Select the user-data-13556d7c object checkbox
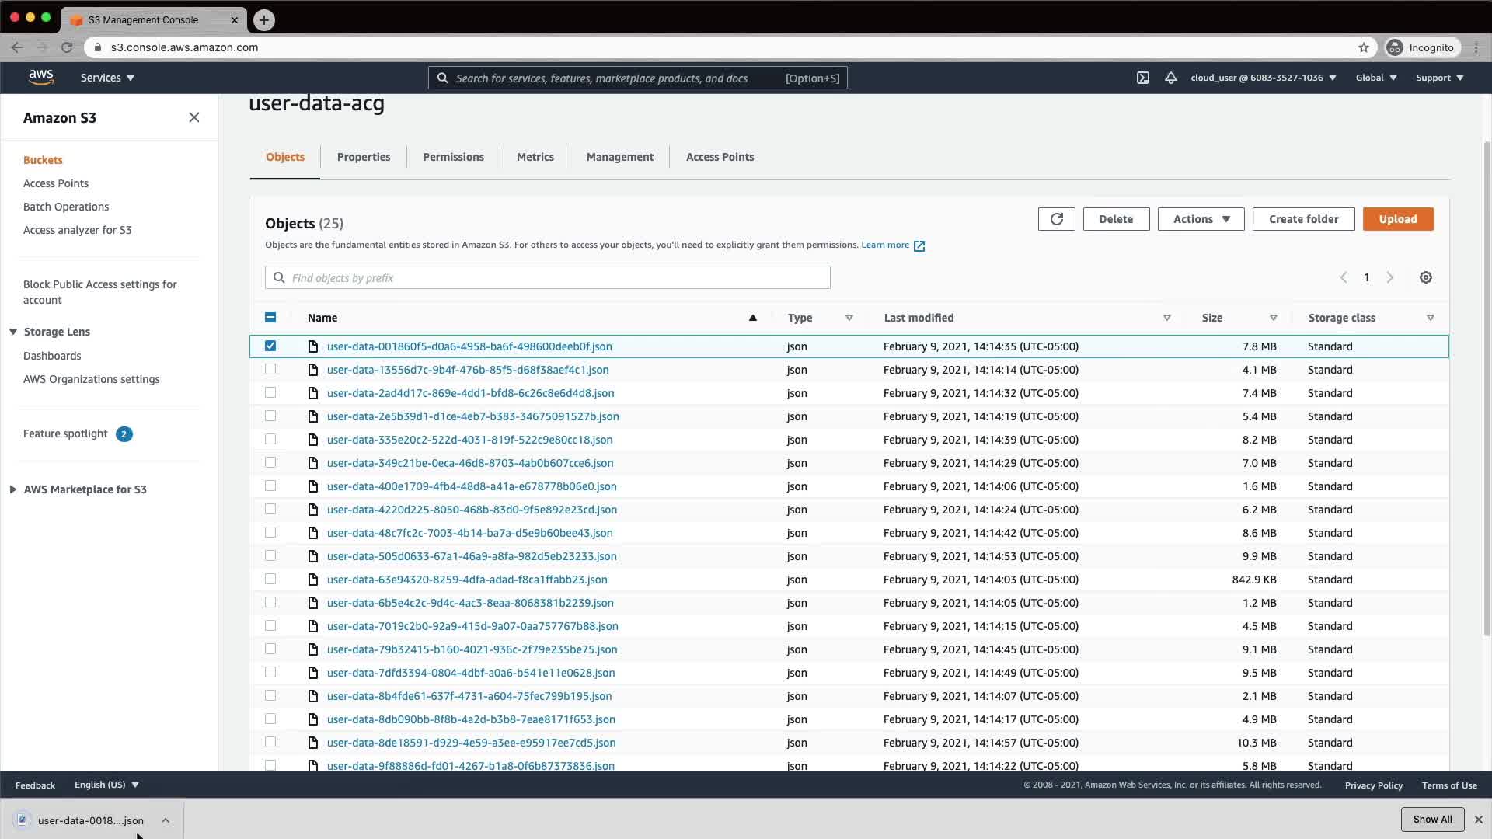 point(270,369)
